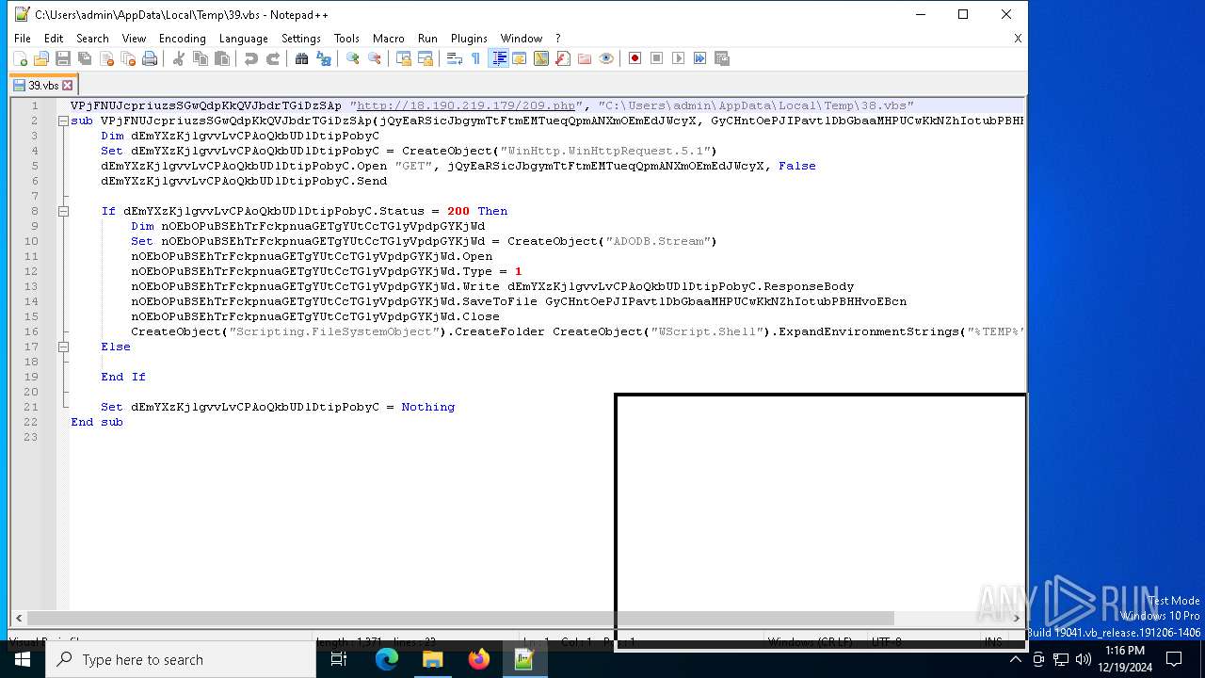
Task: Toggle synchronize vertical scrolling icon
Action: pyautogui.click(x=403, y=58)
